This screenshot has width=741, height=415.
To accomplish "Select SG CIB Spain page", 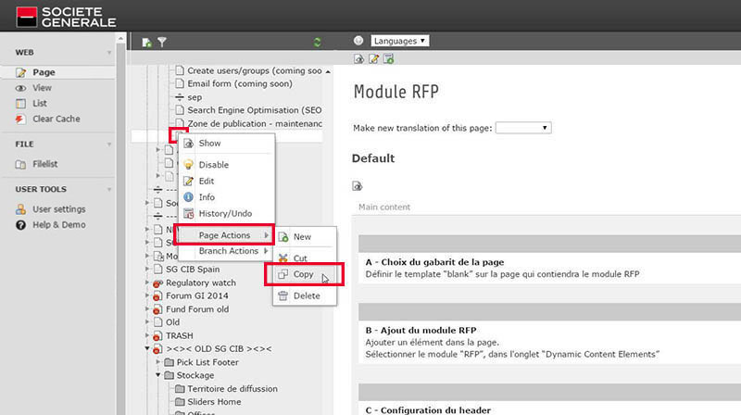I will (193, 270).
